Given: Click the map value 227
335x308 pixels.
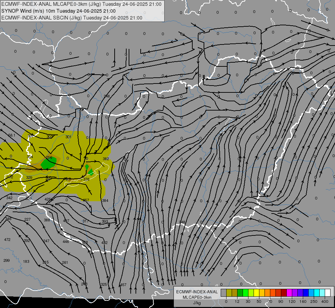Looking at the screenshot, I should [x=27, y=219].
